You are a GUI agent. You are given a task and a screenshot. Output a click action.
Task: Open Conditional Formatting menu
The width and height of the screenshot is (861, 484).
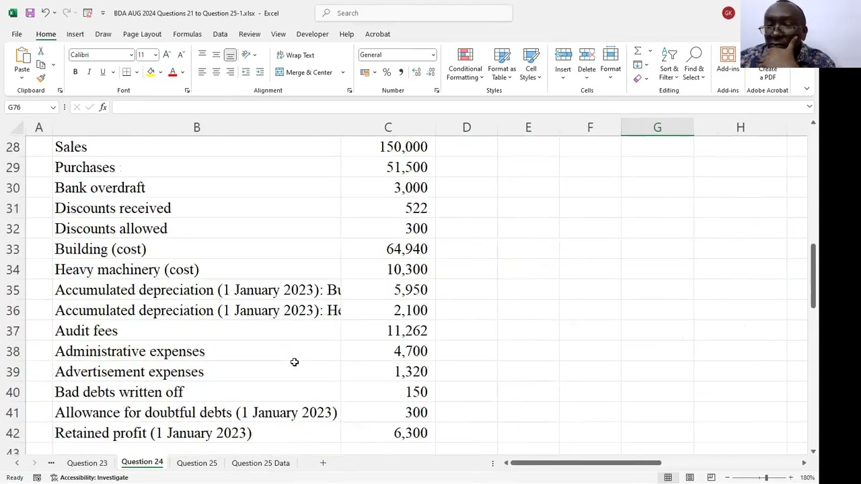(x=465, y=65)
